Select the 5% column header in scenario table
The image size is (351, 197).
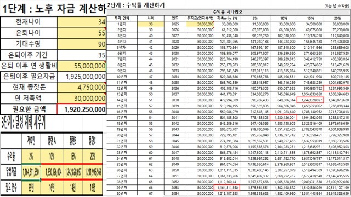254,18
